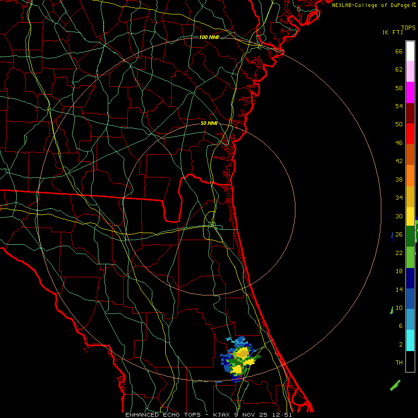The image size is (418, 418).
Task: Click the "KJAX" radar site identifier
Action: click(x=222, y=415)
